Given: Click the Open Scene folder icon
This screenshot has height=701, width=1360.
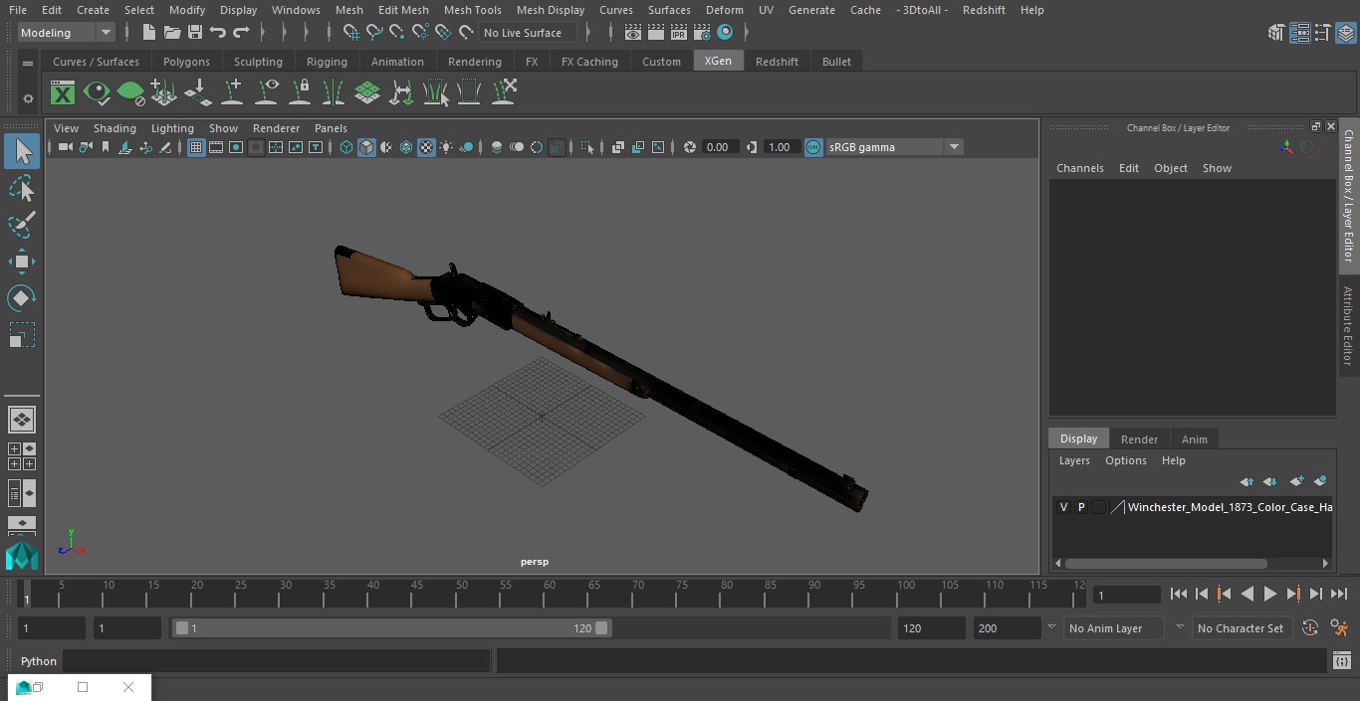Looking at the screenshot, I should click(x=171, y=33).
